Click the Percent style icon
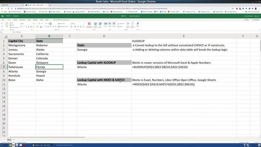This screenshot has height=147, width=261. pyautogui.click(x=75, y=27)
